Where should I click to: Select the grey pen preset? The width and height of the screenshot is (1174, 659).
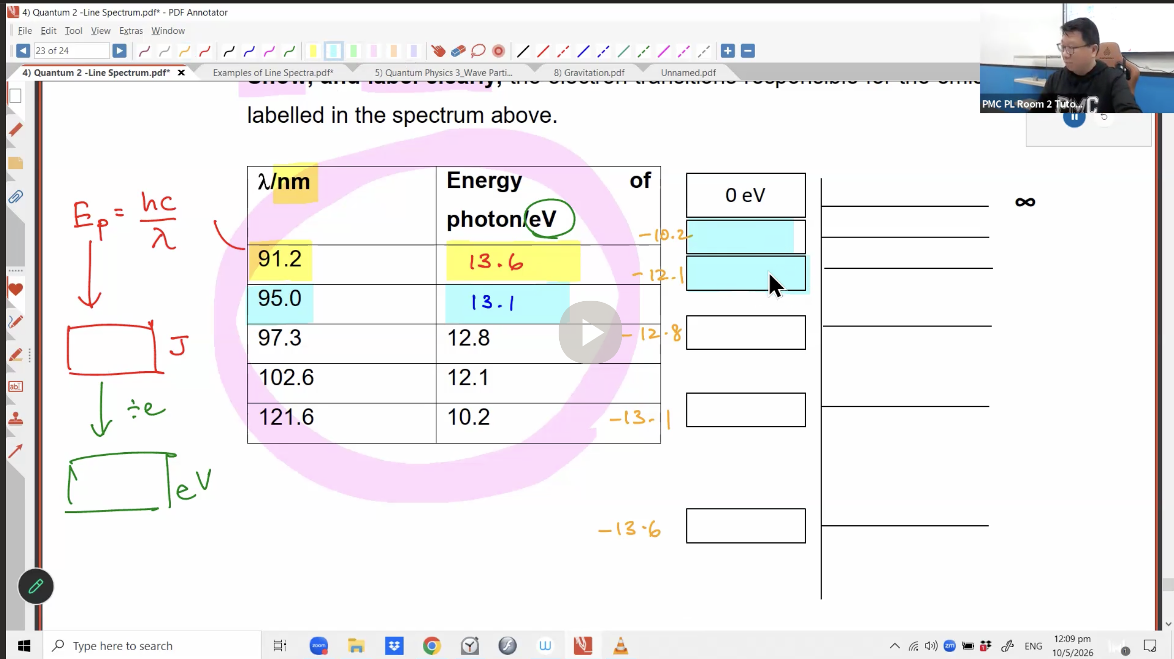164,51
